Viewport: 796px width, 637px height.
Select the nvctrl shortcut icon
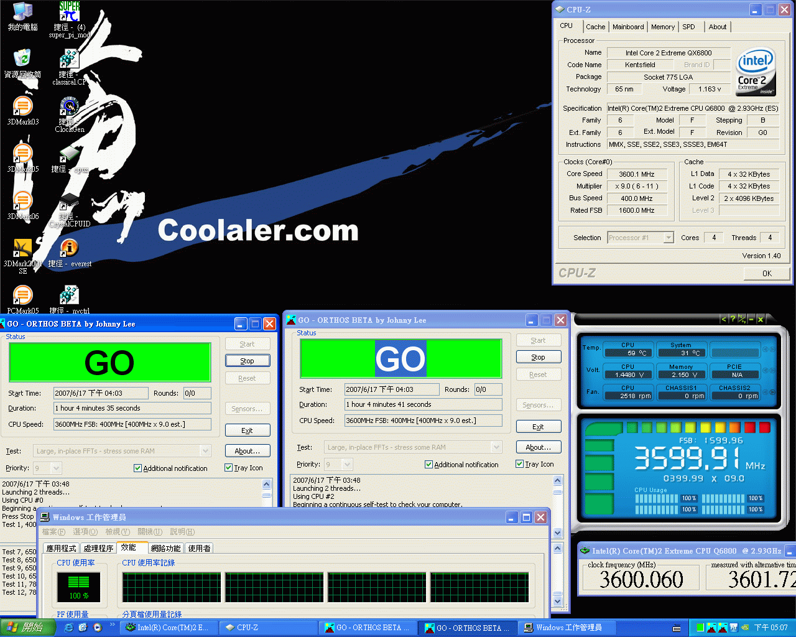tap(69, 300)
